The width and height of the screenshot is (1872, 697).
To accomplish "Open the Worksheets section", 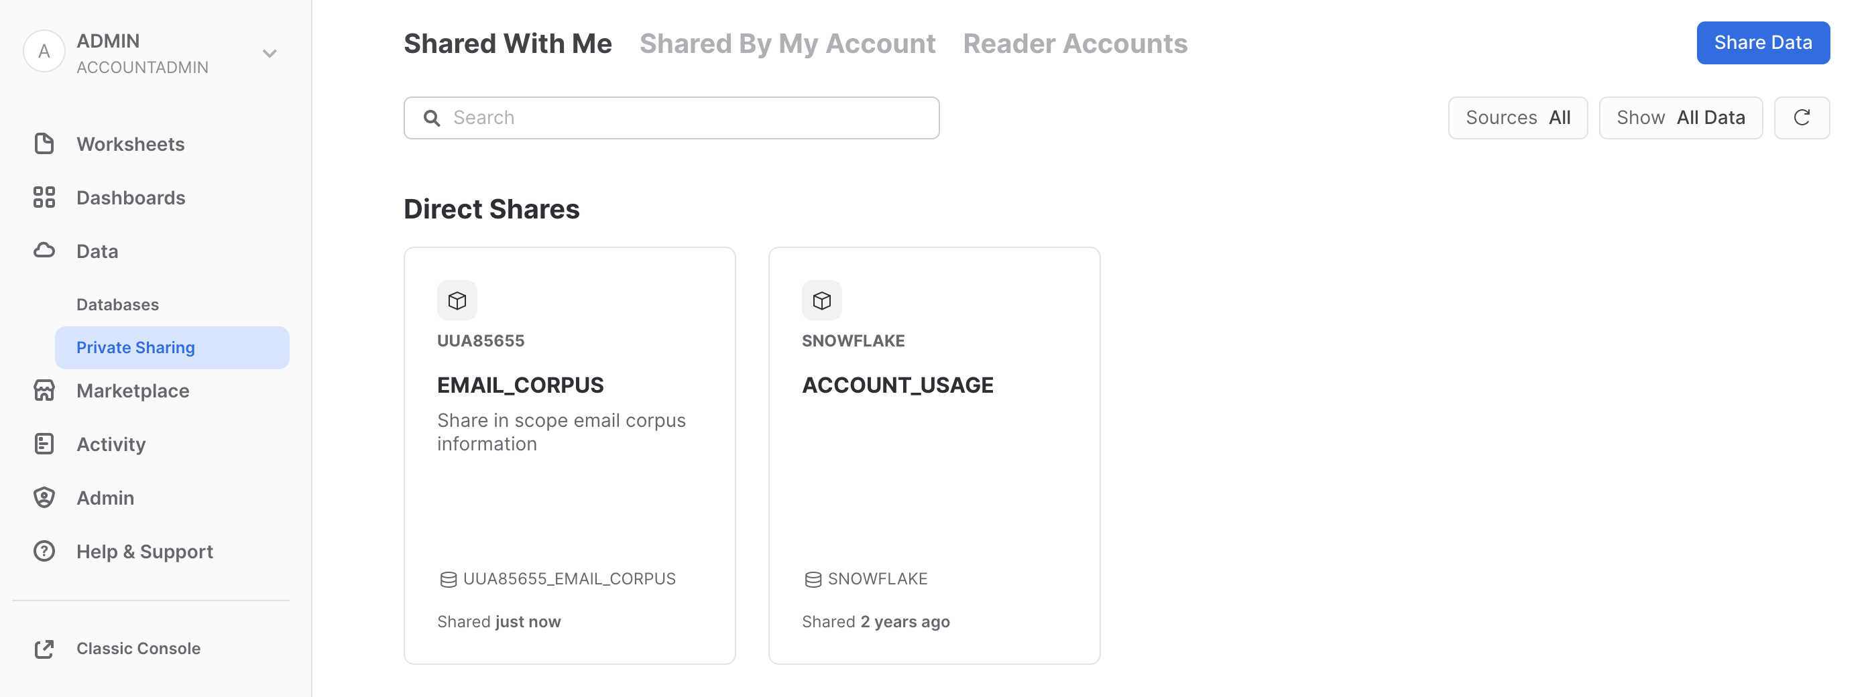I will point(130,143).
